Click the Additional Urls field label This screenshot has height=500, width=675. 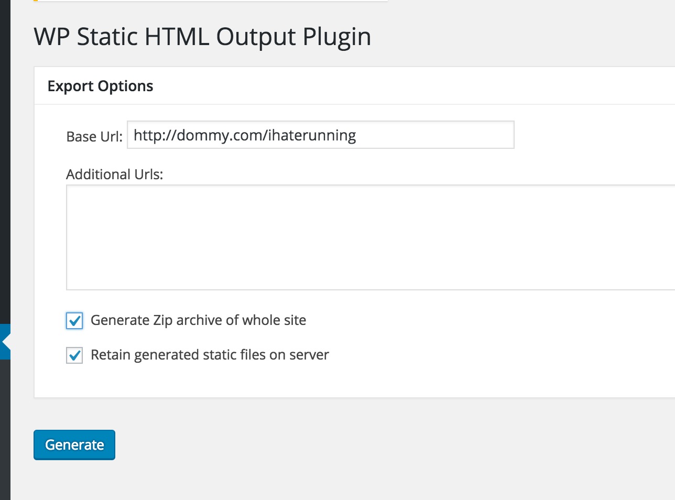point(114,174)
